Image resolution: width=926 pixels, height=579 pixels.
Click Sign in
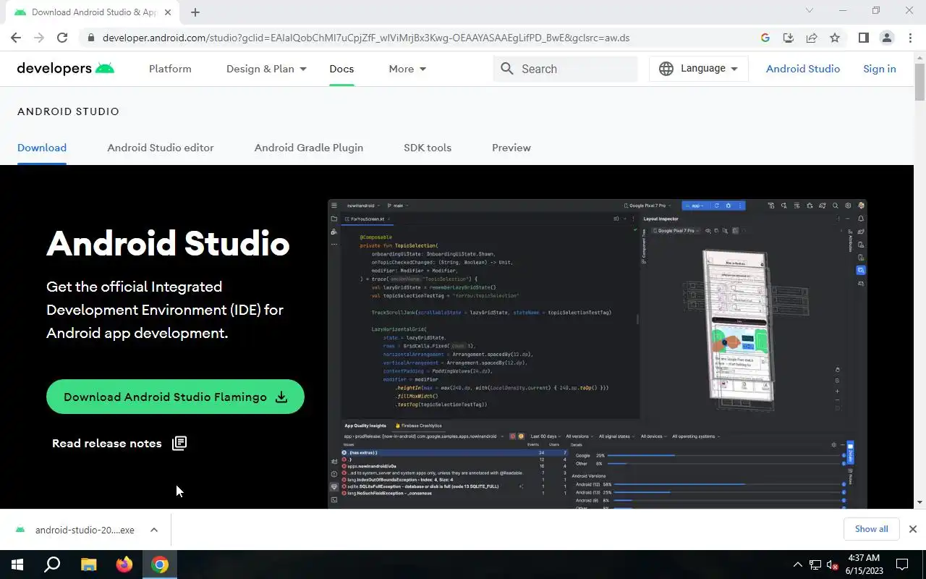[880, 69]
